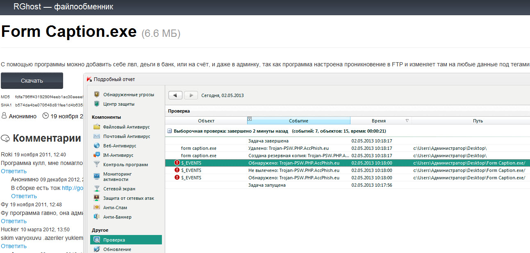Switch to the Обновление sidebar item
The height and width of the screenshot is (253, 530).
117,249
